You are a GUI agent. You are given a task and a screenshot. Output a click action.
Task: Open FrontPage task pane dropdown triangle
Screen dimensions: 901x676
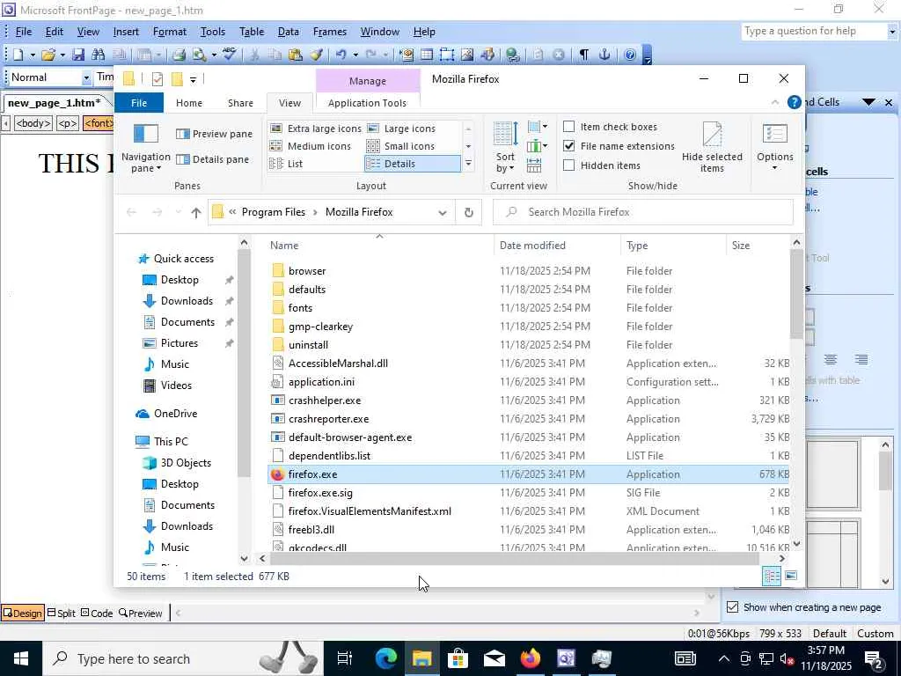tap(868, 102)
